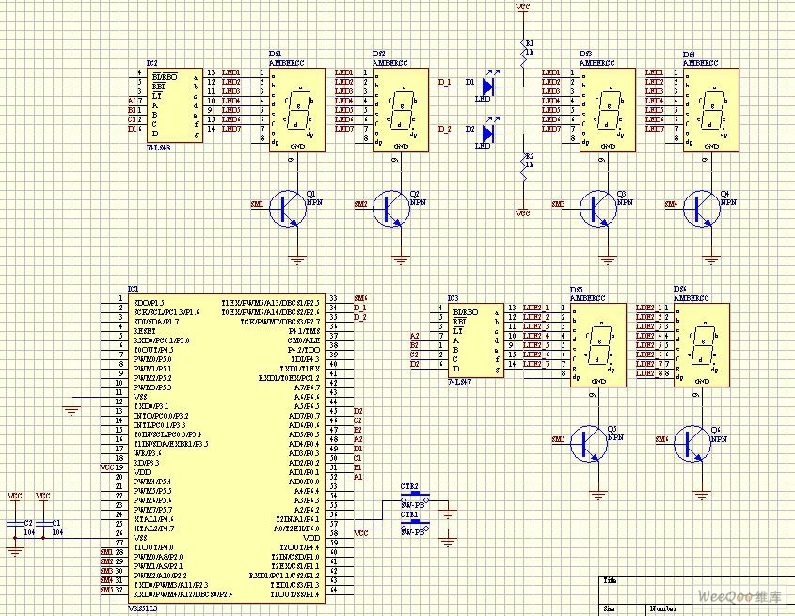Select the Q3 NPN transistor under DS3
This screenshot has width=795, height=616.
click(x=596, y=209)
